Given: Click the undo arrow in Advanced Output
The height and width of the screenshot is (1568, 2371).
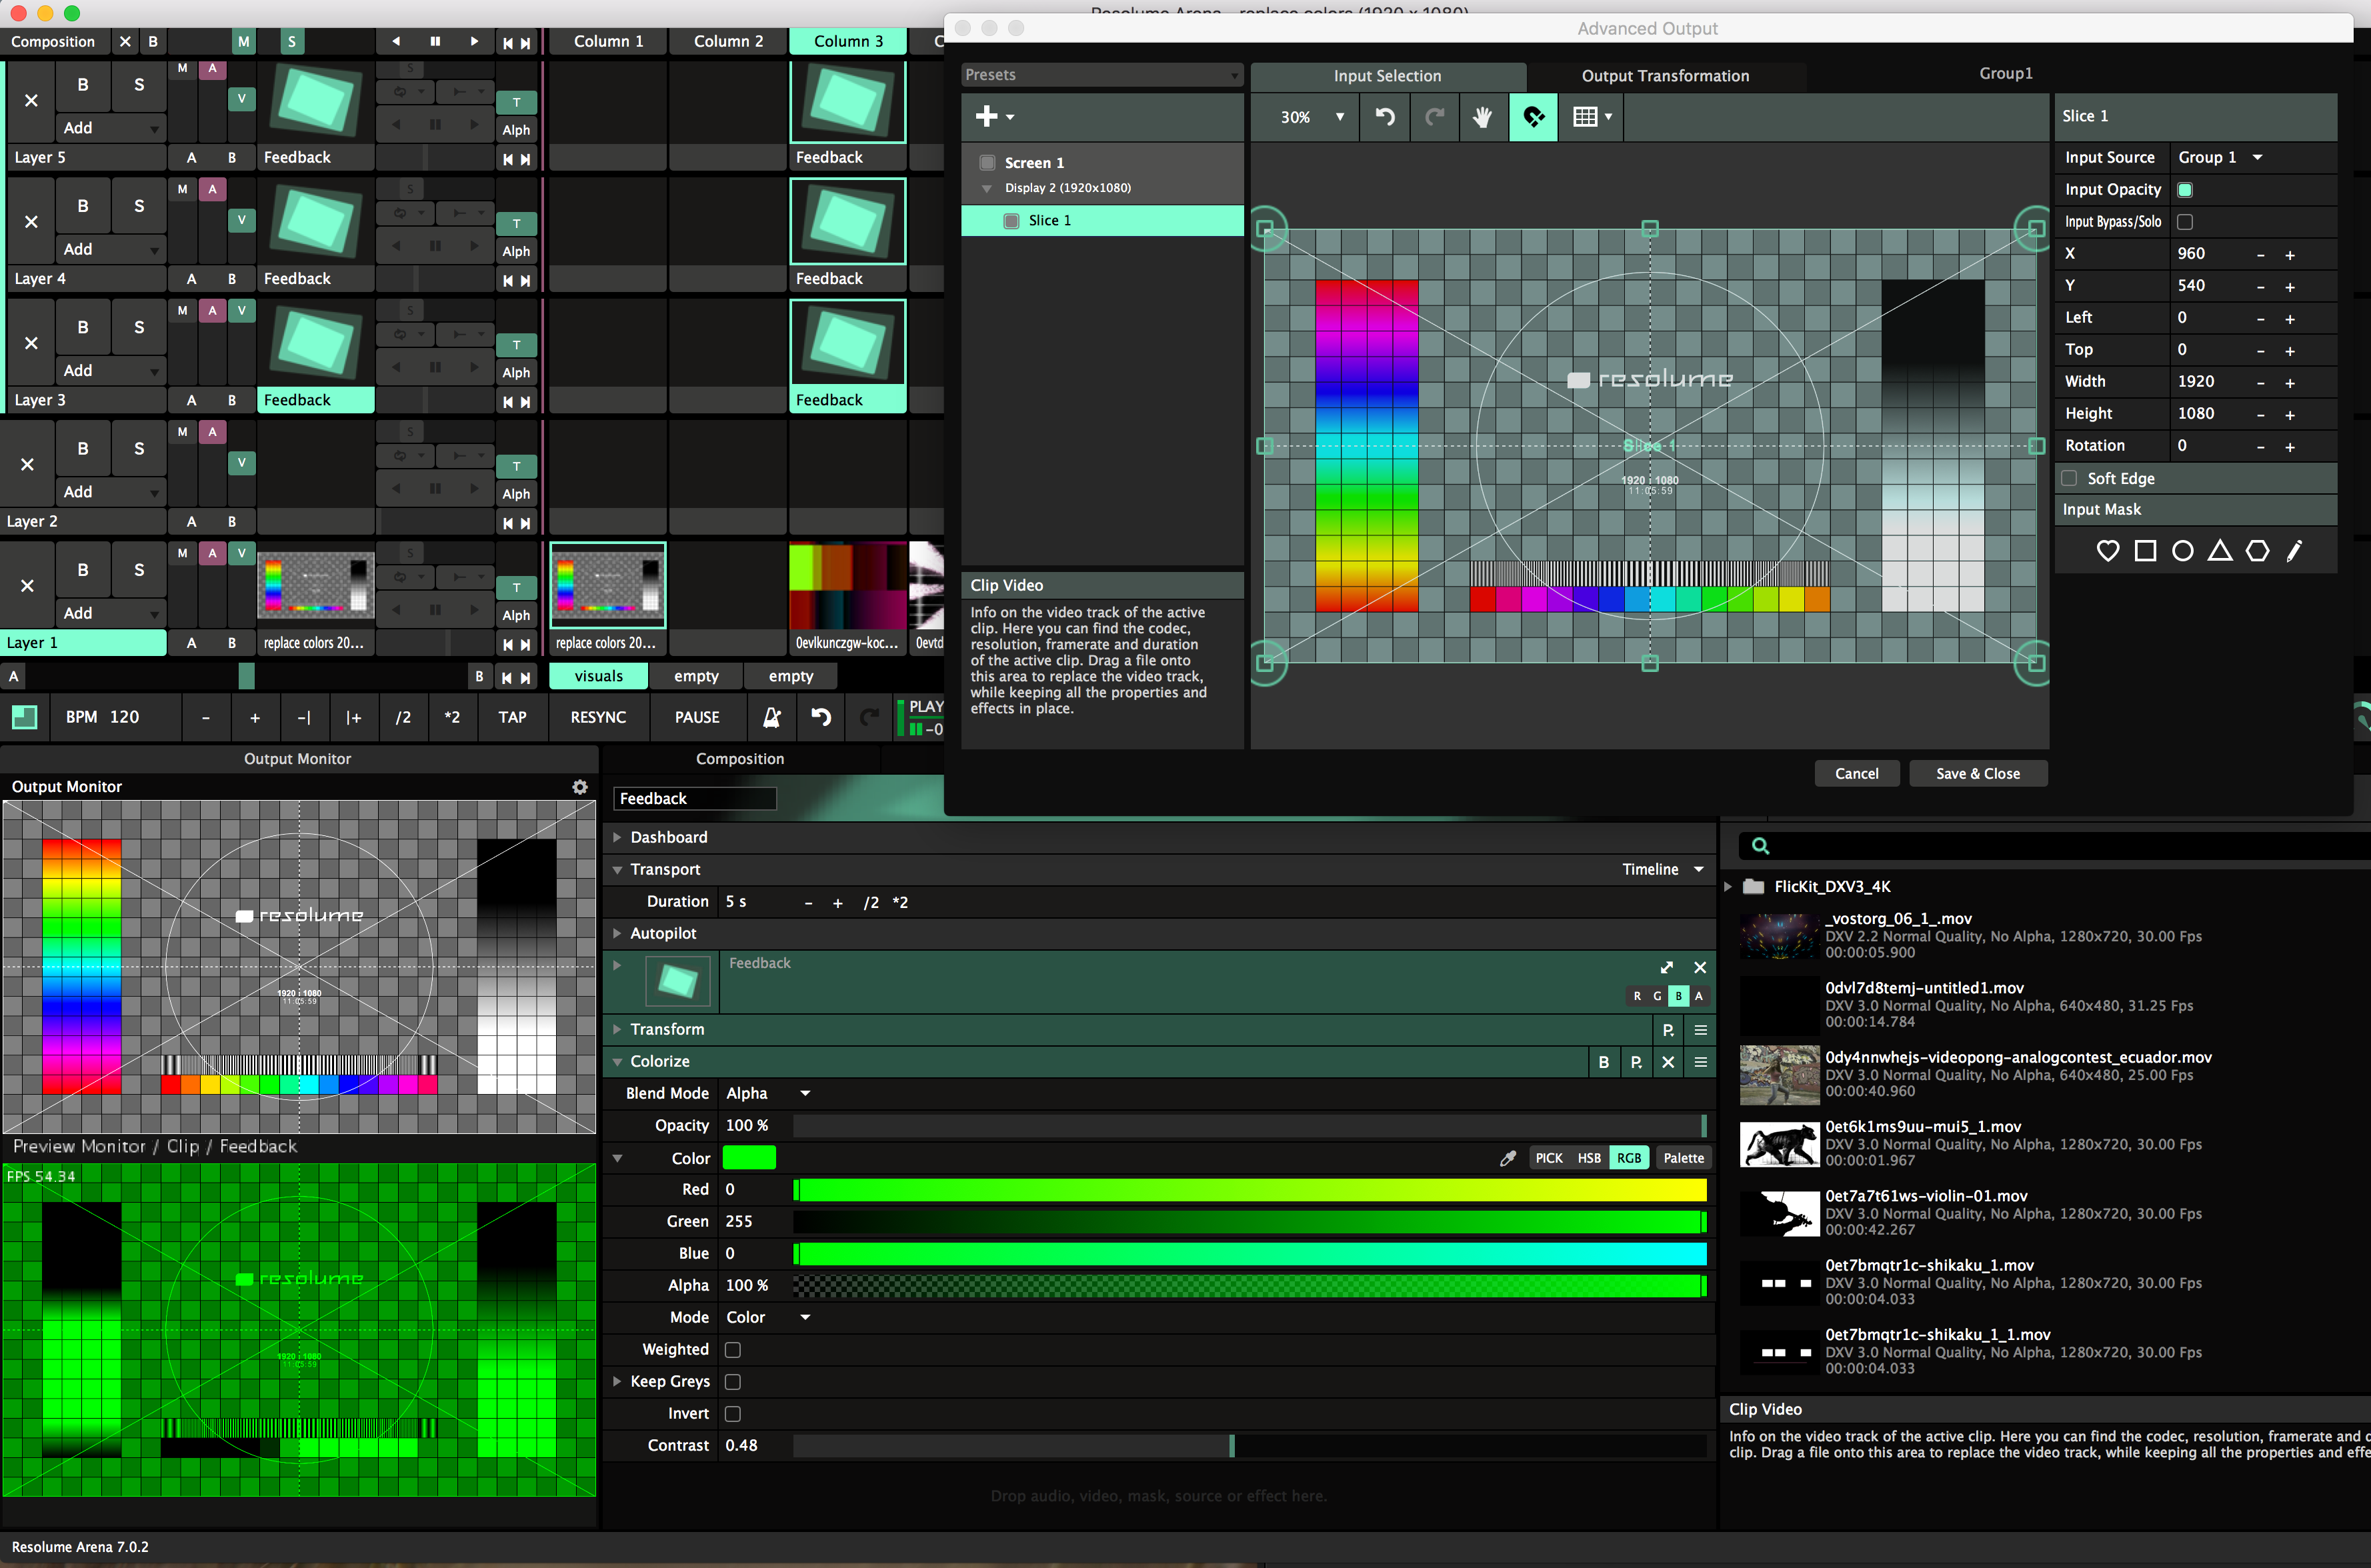Looking at the screenshot, I should point(1385,117).
